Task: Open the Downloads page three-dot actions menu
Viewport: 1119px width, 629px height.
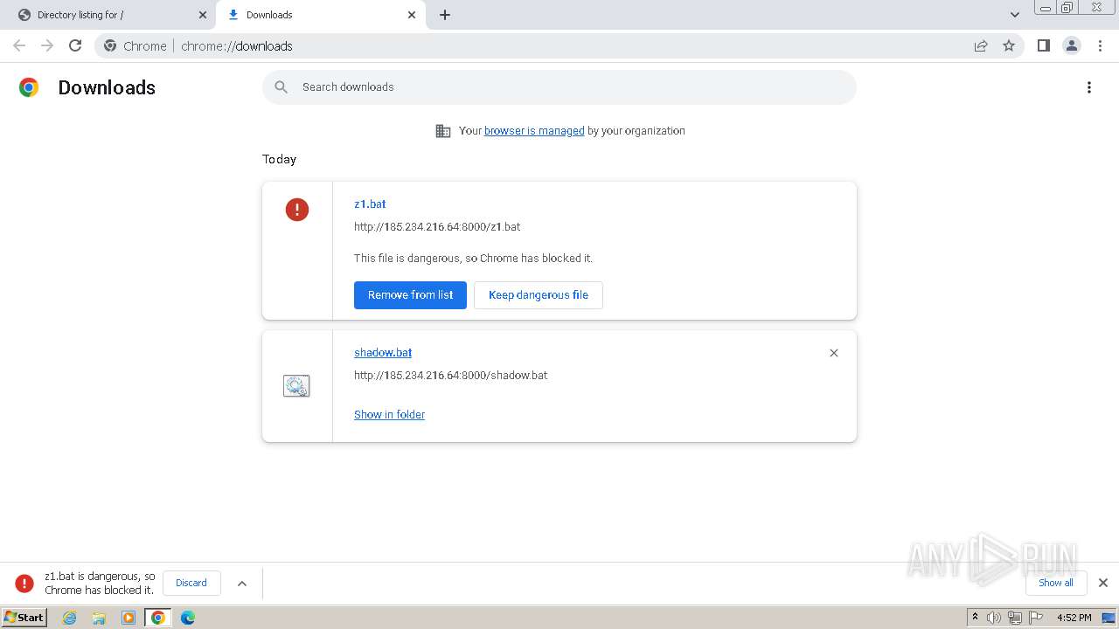Action: [x=1089, y=87]
